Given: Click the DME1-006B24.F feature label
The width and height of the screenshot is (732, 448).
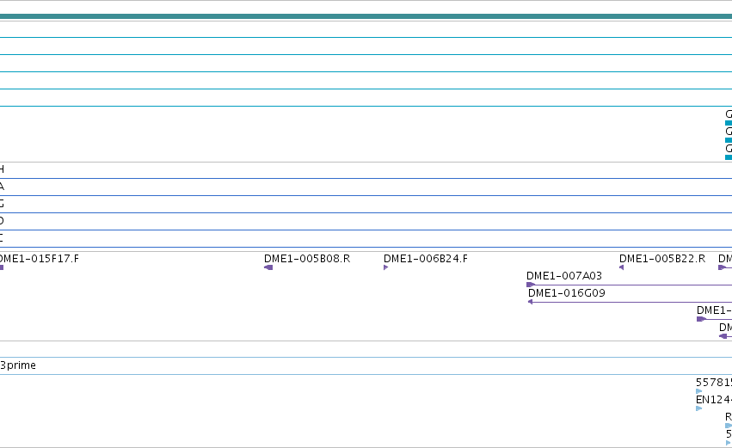Looking at the screenshot, I should point(425,259).
